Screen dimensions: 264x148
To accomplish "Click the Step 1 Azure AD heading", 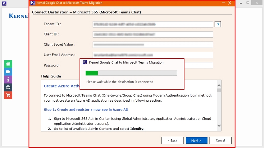I will 86,109.
